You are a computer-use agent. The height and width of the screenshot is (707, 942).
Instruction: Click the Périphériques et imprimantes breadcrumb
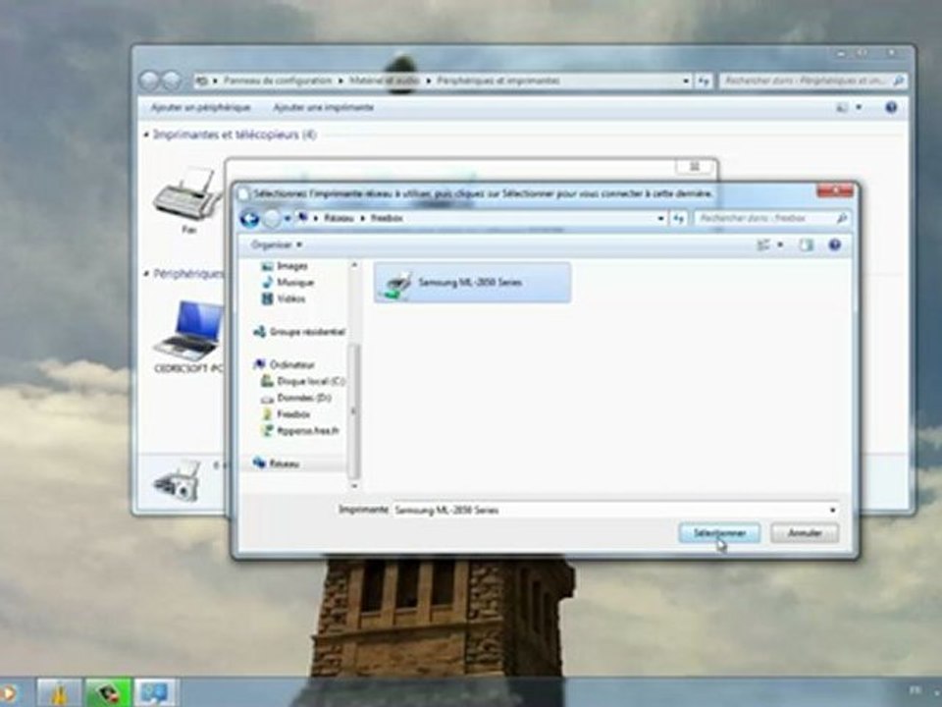point(498,81)
